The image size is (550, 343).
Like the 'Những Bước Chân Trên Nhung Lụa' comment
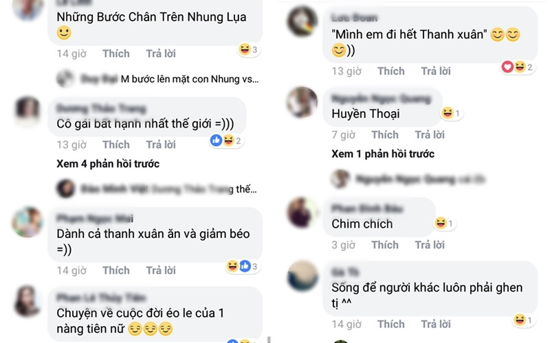point(116,54)
